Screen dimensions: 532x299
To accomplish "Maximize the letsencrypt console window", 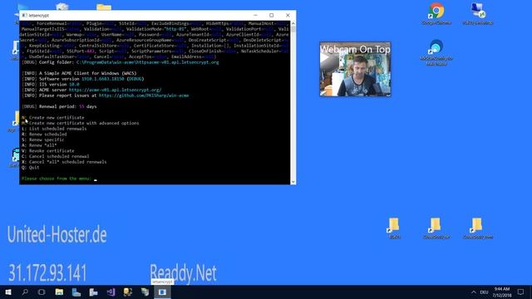I will pos(272,15).
